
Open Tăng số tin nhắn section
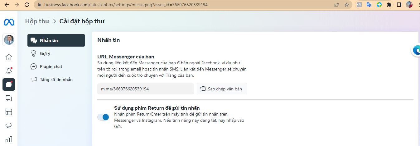pyautogui.click(x=56, y=80)
